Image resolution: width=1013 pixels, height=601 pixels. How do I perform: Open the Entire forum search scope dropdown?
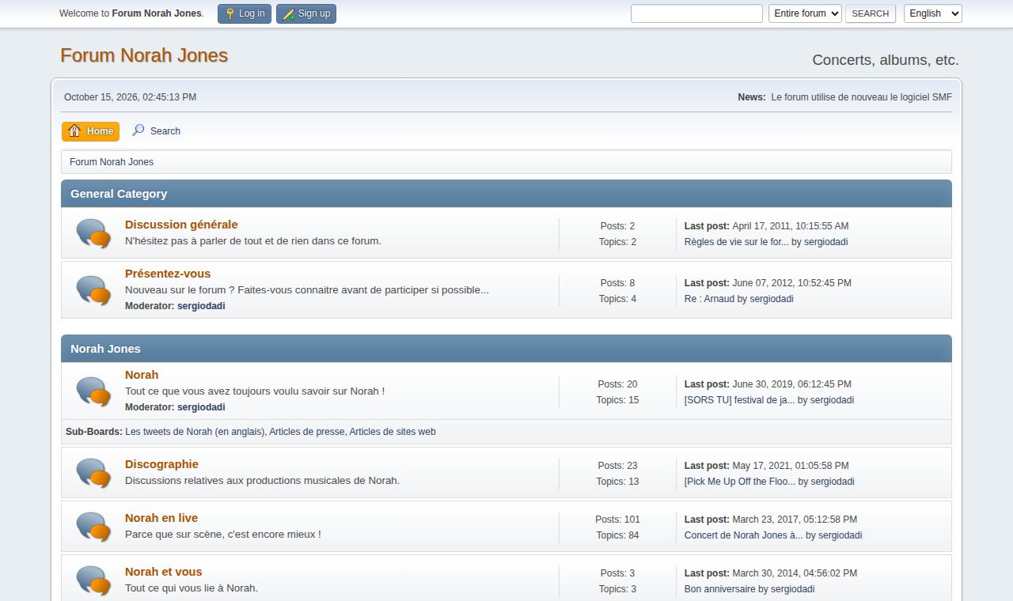point(805,13)
